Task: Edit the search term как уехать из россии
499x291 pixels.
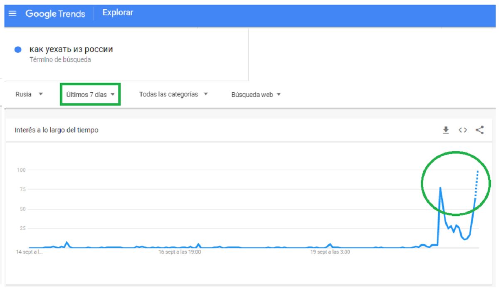Action: tap(71, 49)
